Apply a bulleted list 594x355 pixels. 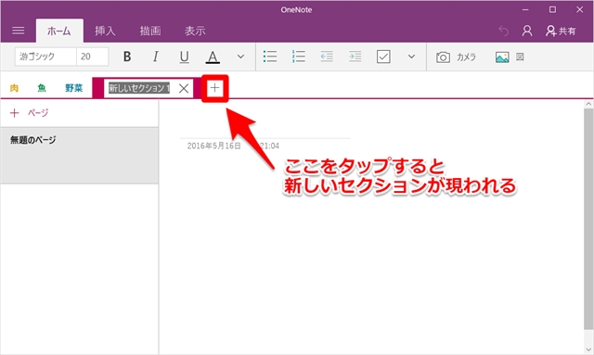click(270, 57)
